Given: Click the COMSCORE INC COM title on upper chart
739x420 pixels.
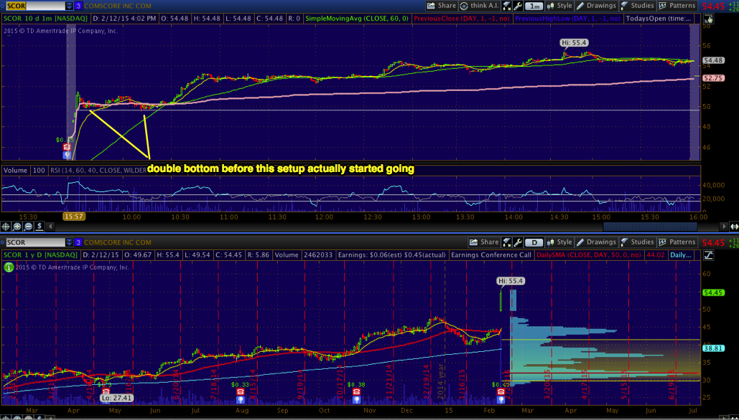Looking at the screenshot, I should tap(118, 6).
